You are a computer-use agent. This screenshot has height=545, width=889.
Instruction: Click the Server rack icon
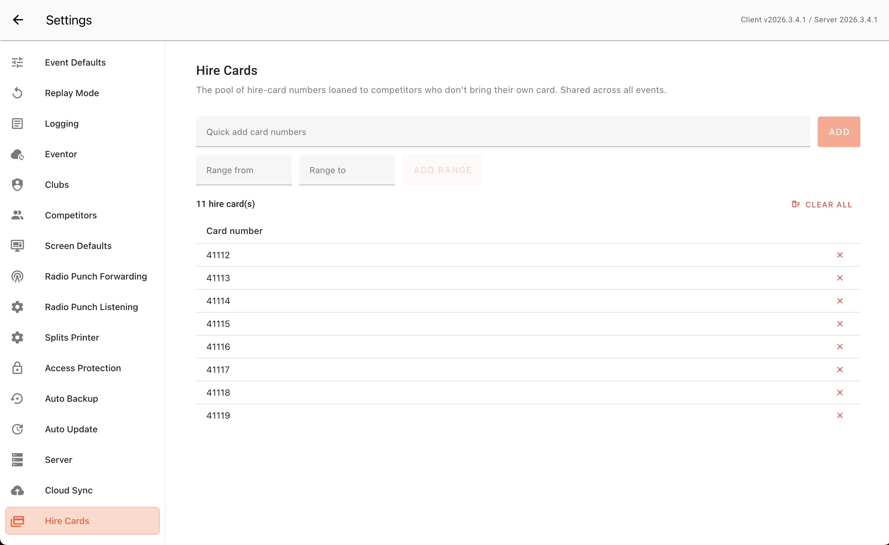pyautogui.click(x=17, y=460)
